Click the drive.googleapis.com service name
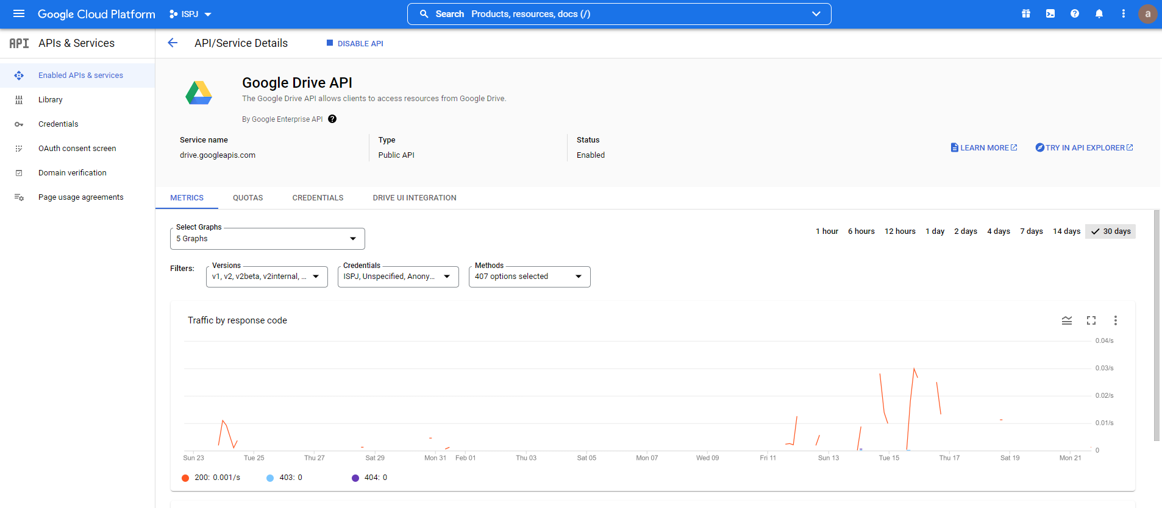Image resolution: width=1162 pixels, height=508 pixels. [218, 155]
